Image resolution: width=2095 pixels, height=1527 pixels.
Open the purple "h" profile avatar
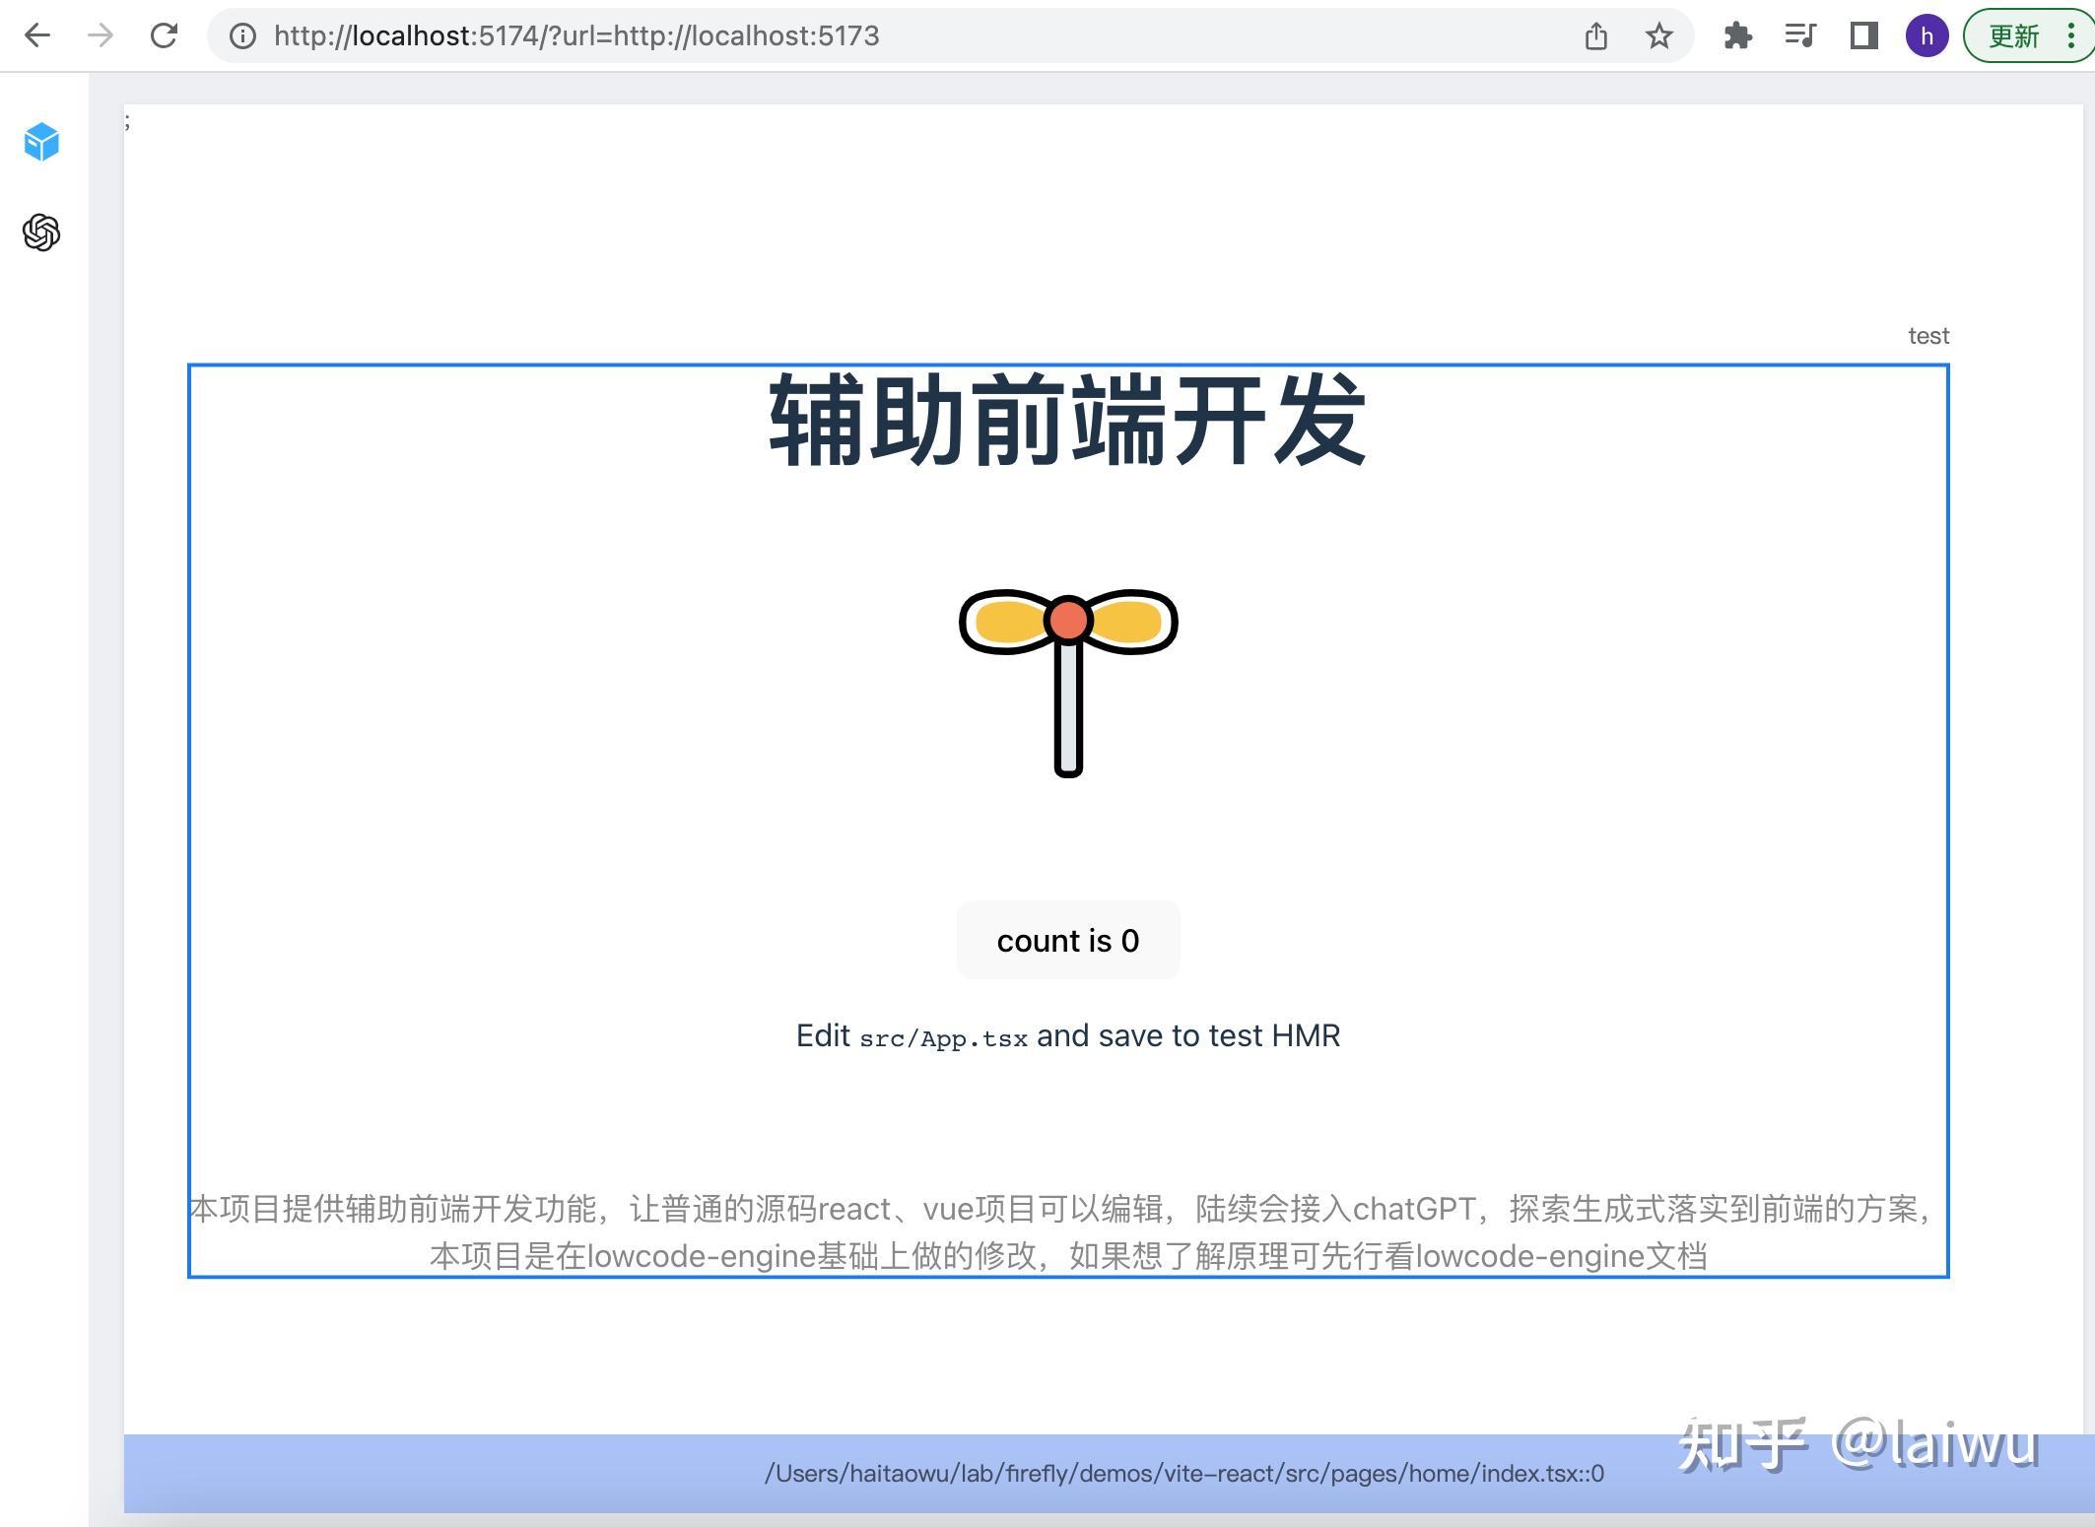tap(1926, 36)
